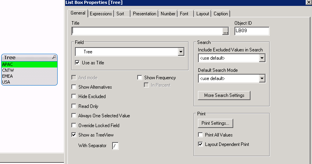Image resolution: width=312 pixels, height=164 pixels.
Task: Click the More Search Settings button
Action: pyautogui.click(x=224, y=95)
